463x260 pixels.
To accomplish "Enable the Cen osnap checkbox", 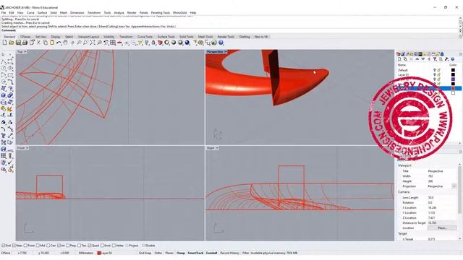I will [48, 246].
